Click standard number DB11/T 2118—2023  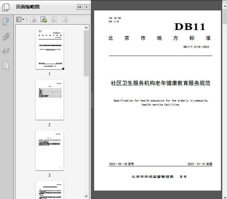click(x=196, y=47)
